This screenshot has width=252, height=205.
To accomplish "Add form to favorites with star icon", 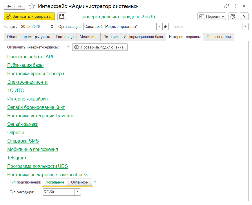I will coord(32,6).
